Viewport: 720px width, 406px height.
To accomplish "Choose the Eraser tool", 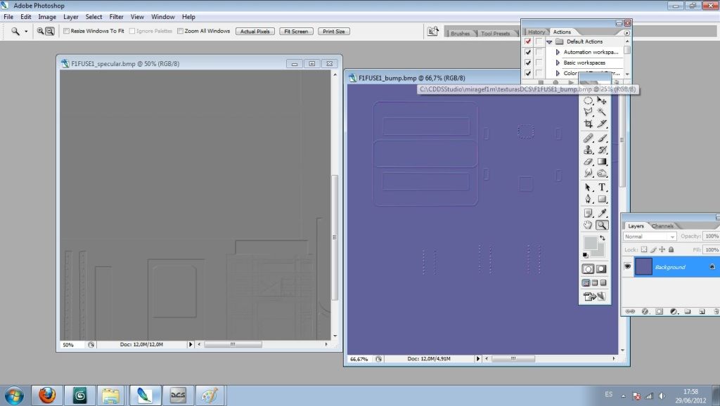I will pos(589,162).
